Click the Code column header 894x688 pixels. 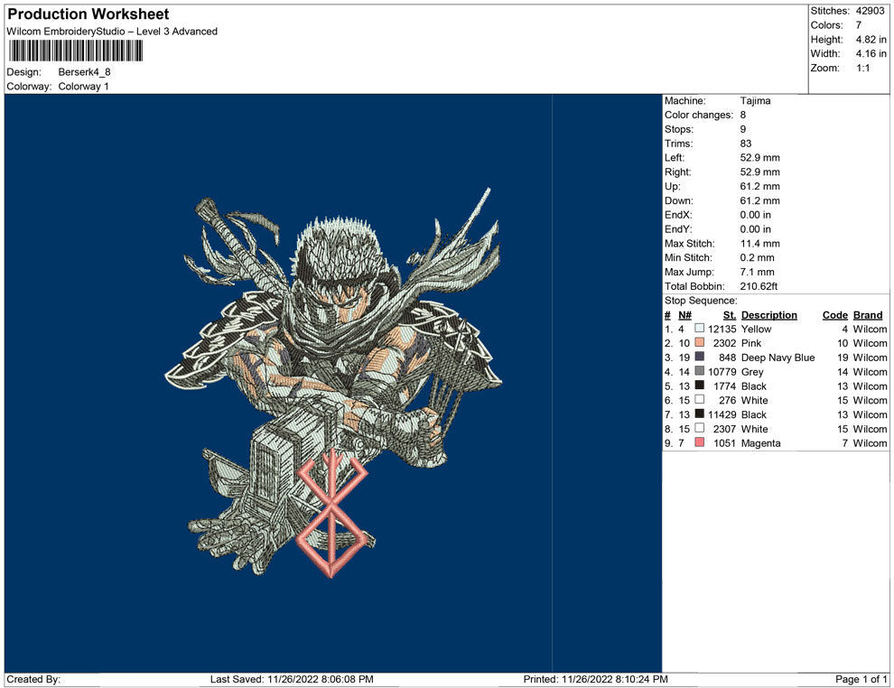point(834,315)
